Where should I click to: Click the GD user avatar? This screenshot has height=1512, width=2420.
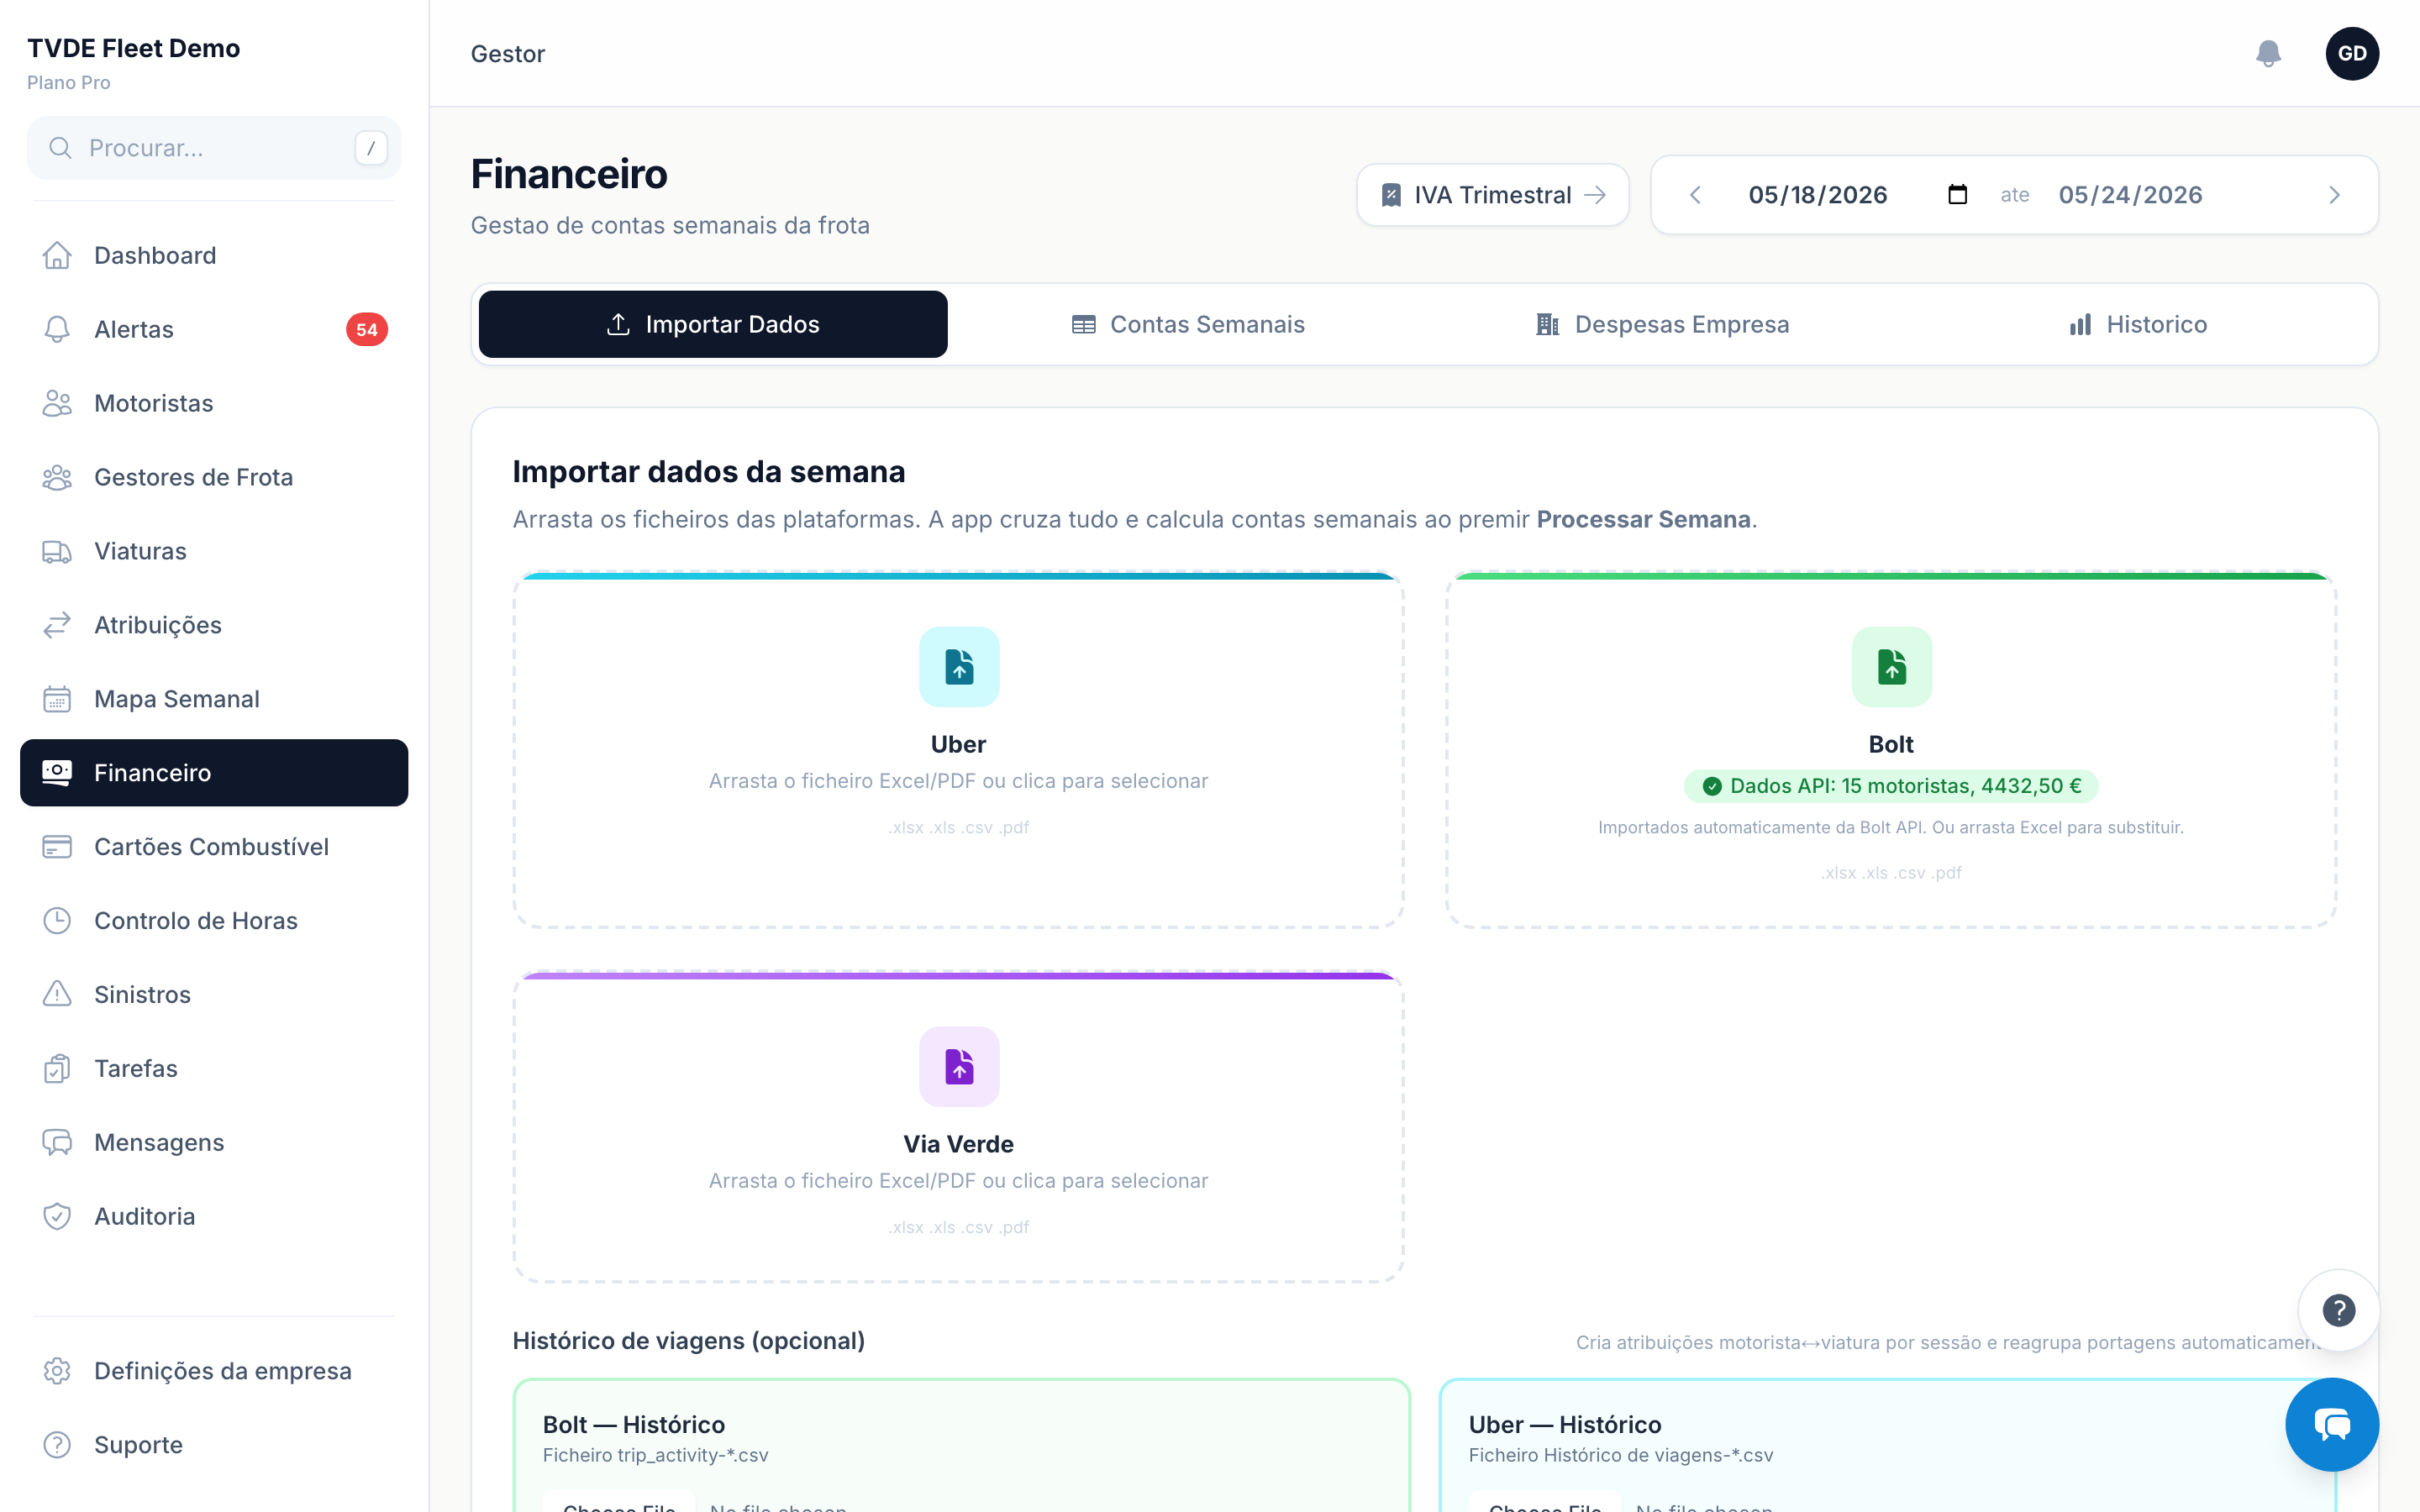(x=2352, y=53)
